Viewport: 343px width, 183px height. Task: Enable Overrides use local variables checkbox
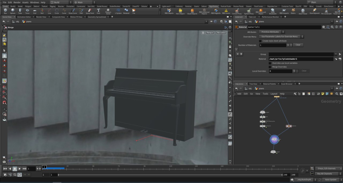[270, 63]
